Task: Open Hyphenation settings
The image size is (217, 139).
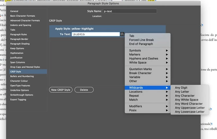Action: coord(16,53)
